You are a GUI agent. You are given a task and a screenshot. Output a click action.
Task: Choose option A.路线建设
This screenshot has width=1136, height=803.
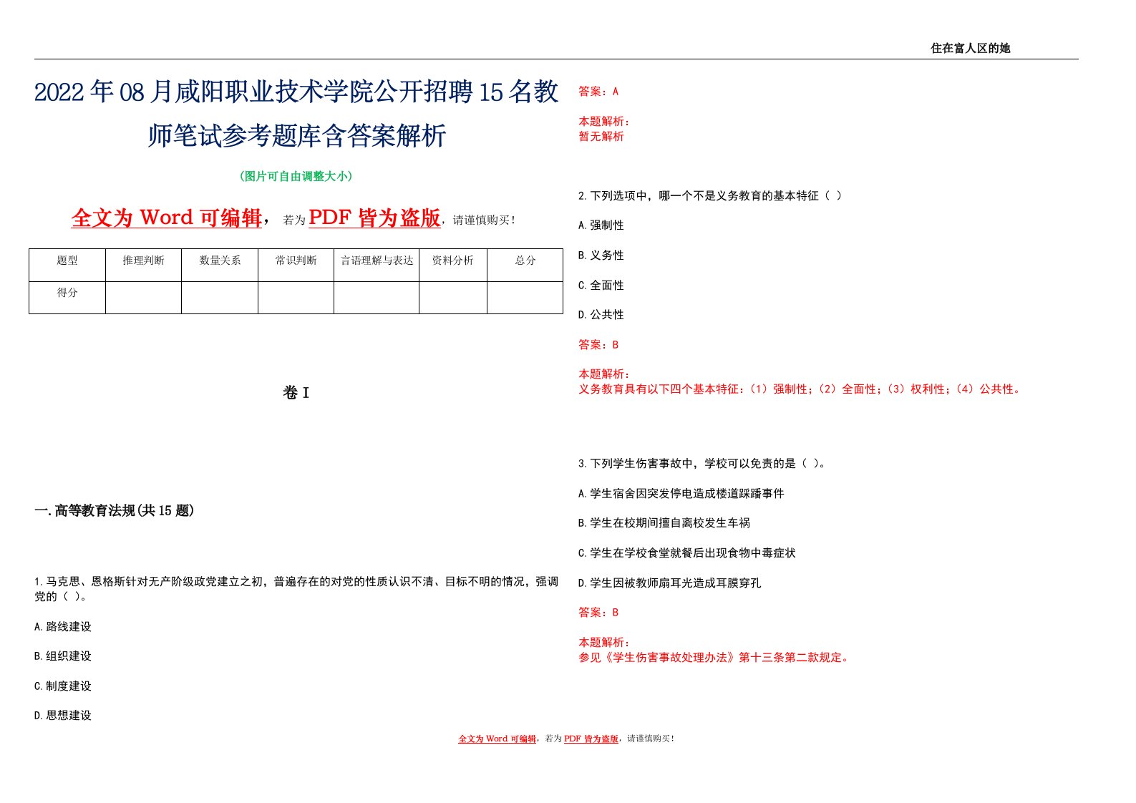[63, 626]
